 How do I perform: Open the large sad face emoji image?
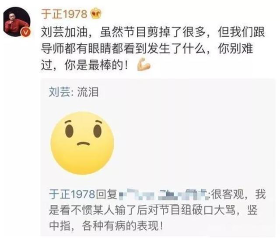[82, 143]
